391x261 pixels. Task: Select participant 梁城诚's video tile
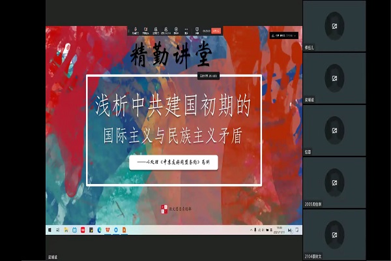click(x=334, y=78)
